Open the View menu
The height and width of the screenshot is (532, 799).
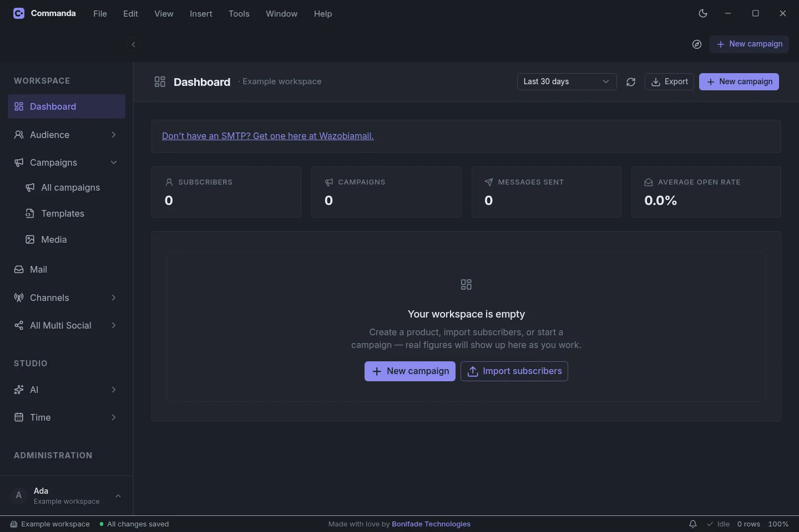click(x=164, y=14)
